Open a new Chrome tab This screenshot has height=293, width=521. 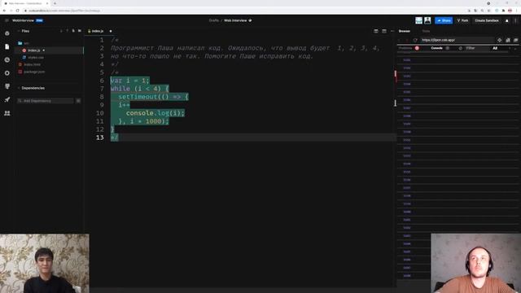pos(55,3)
